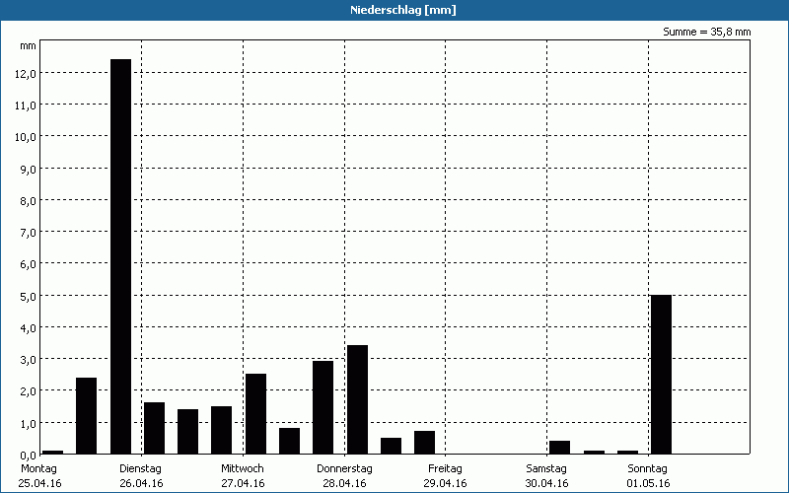789x493 pixels.
Task: Click the "Montag" day label
Action: click(38, 469)
